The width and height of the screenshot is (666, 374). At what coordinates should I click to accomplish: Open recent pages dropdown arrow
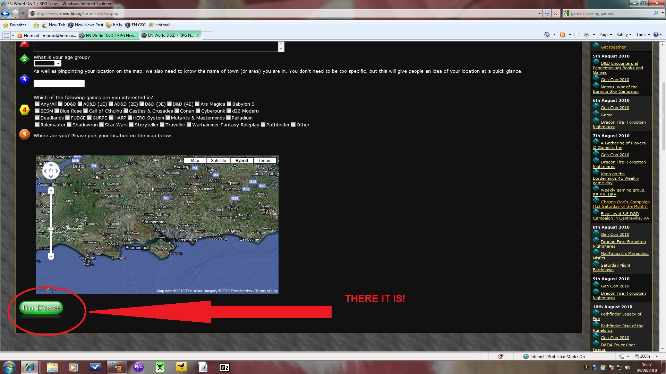23,14
